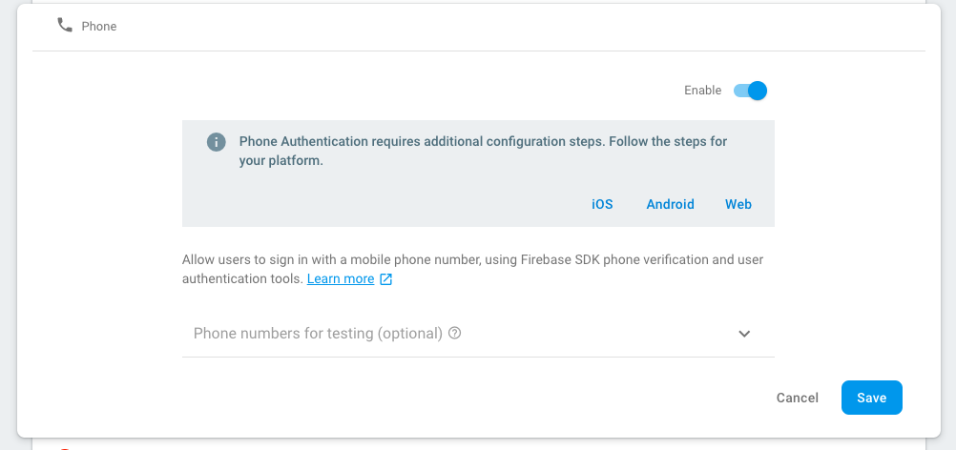Screen dimensions: 956x450
Task: Open Web setup steps
Action: coord(738,204)
